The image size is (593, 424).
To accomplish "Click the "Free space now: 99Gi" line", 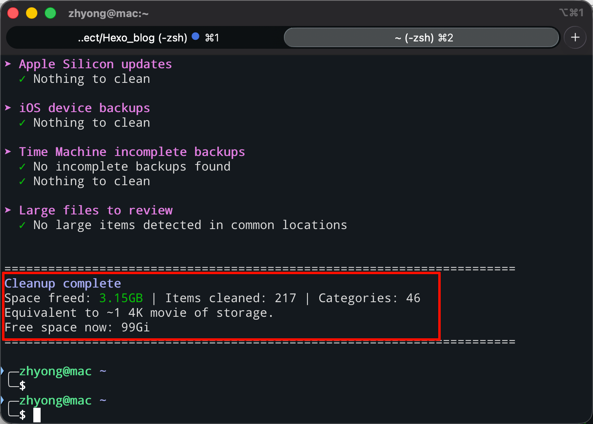I will [x=77, y=327].
